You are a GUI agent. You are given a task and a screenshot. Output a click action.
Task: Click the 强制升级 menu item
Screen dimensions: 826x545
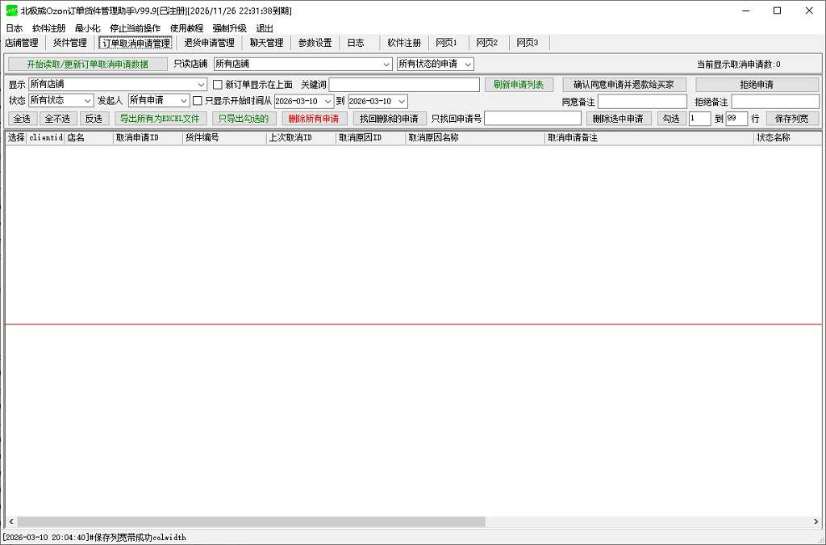pos(229,28)
